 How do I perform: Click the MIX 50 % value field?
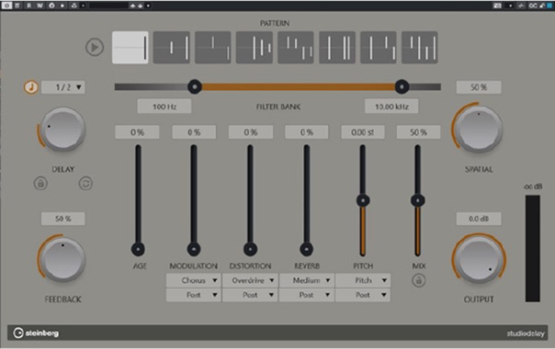[418, 132]
